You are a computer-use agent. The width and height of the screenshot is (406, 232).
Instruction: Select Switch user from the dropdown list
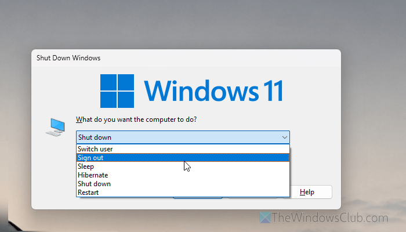click(183, 149)
